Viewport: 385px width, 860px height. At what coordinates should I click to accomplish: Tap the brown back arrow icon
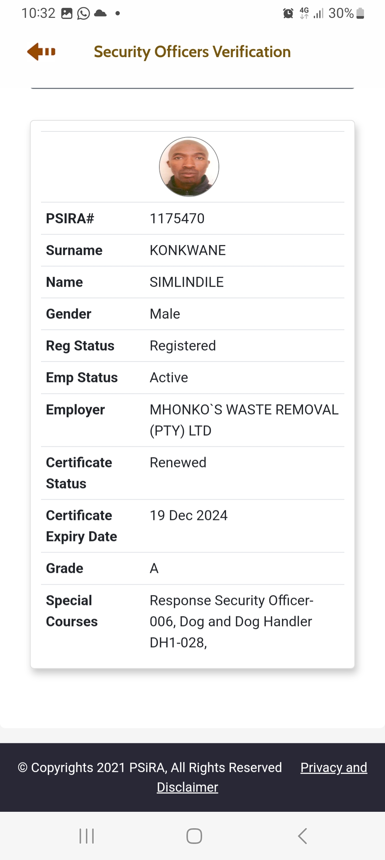(41, 52)
